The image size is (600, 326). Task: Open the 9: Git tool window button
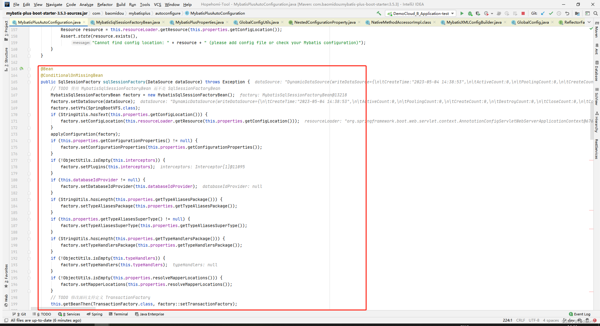pos(19,314)
